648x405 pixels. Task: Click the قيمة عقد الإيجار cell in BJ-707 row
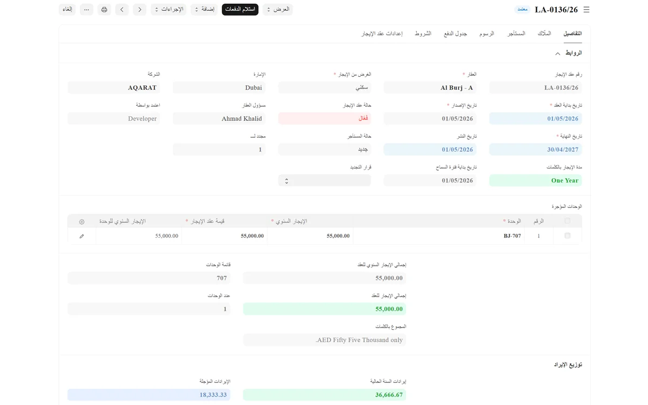225,236
